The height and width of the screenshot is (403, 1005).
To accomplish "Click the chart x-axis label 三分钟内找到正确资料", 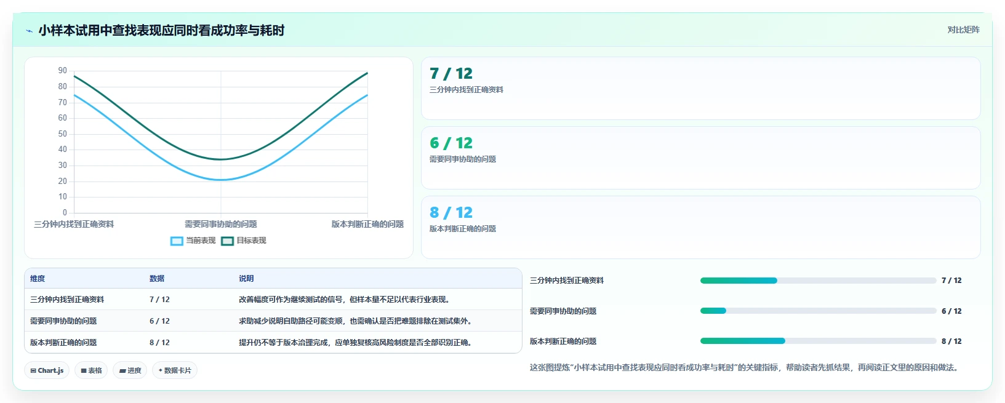I will tap(74, 225).
